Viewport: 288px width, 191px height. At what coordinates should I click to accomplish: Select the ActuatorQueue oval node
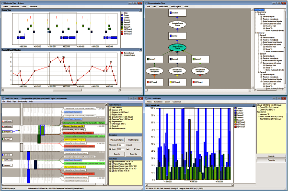point(177,24)
